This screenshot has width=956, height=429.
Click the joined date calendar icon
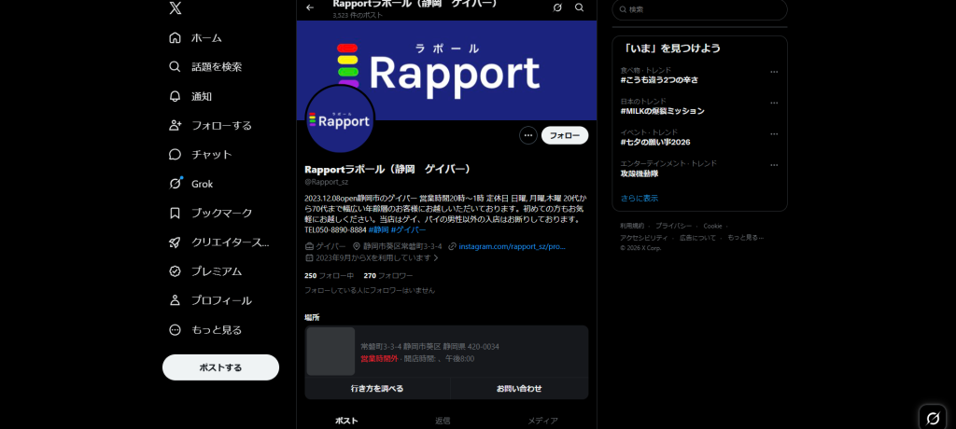[309, 257]
